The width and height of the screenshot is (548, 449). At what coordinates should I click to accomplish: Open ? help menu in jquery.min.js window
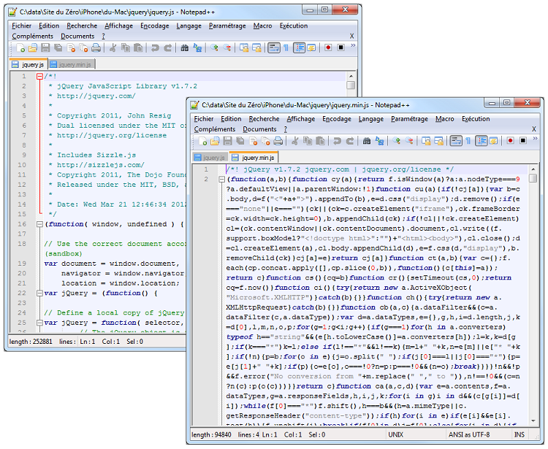(286, 129)
